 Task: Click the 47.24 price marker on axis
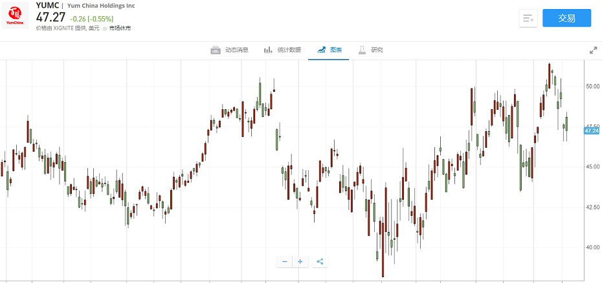[x=592, y=131]
